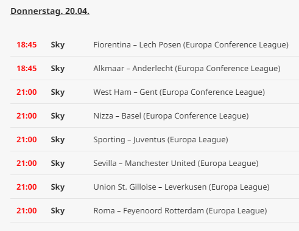Select the Union St. Gilloise – Leverkusen match
This screenshot has height=231, width=299.
[x=181, y=187]
